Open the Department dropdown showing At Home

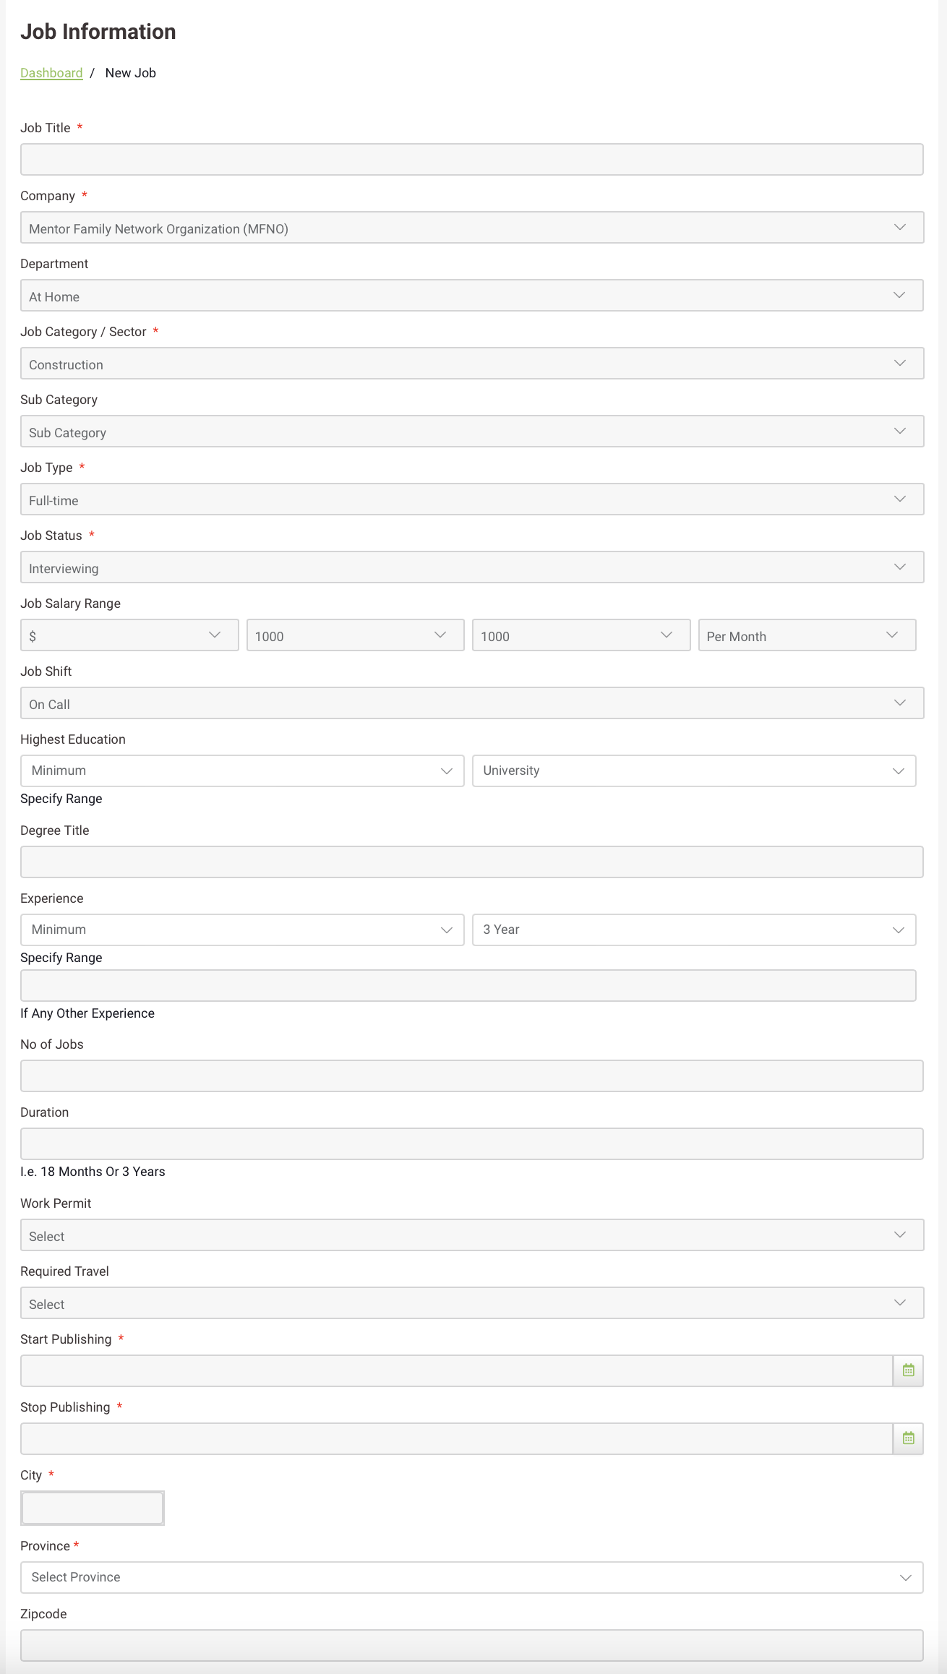472,296
